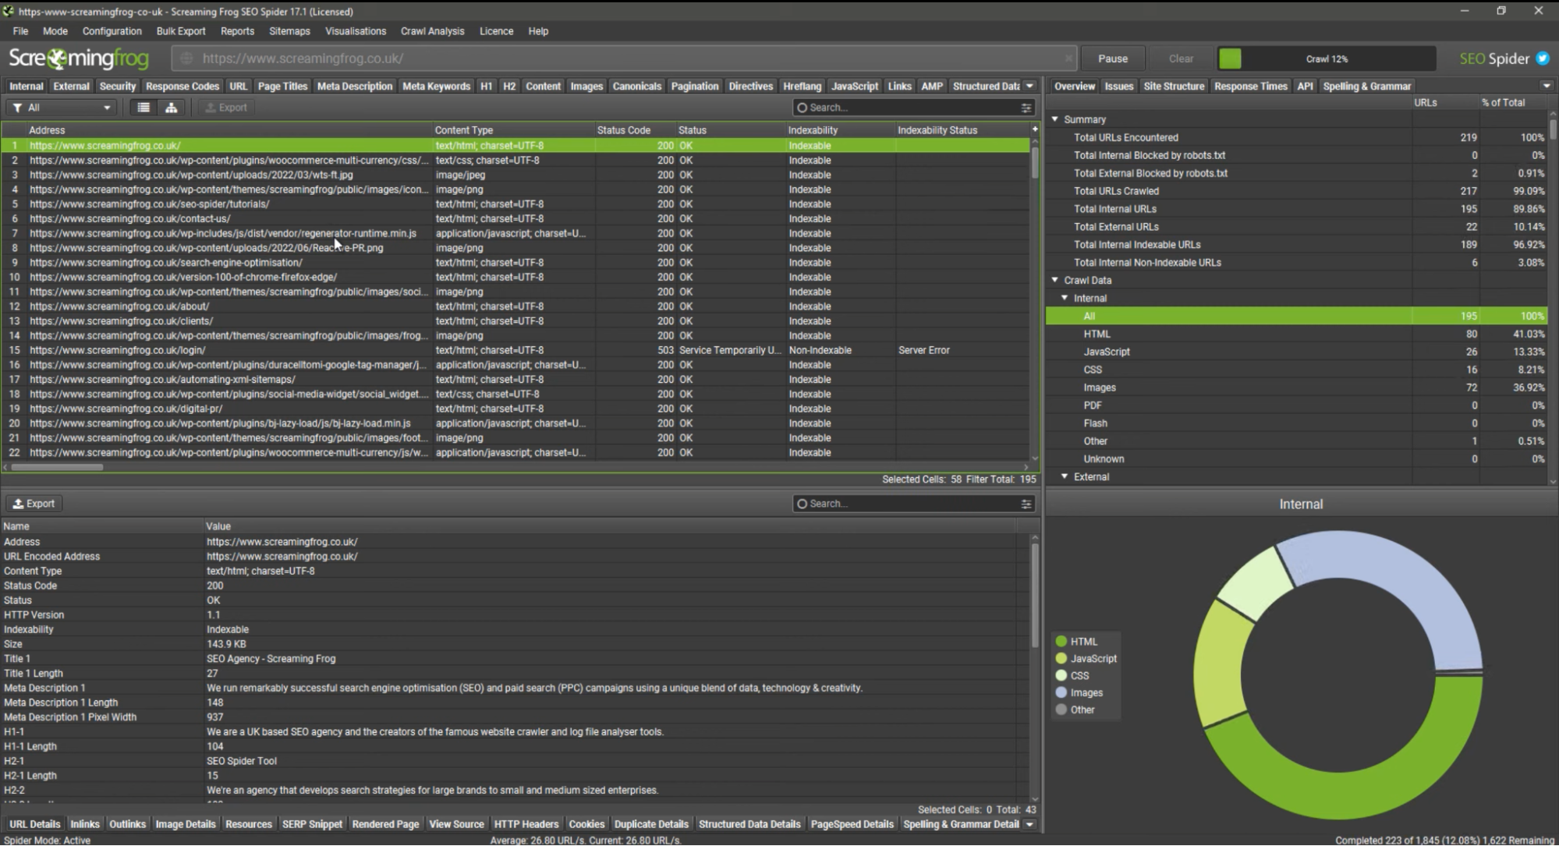
Task: Click the Pause crawl button
Action: (x=1112, y=58)
